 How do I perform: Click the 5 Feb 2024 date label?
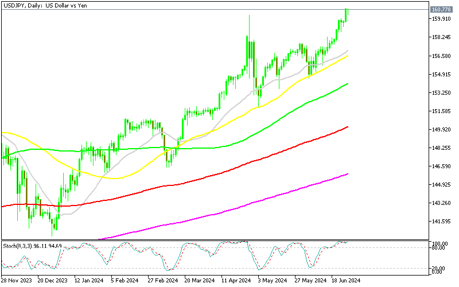coord(125,281)
